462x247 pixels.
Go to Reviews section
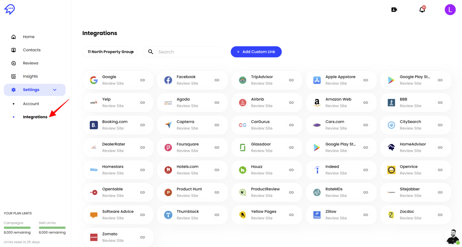tap(30, 63)
